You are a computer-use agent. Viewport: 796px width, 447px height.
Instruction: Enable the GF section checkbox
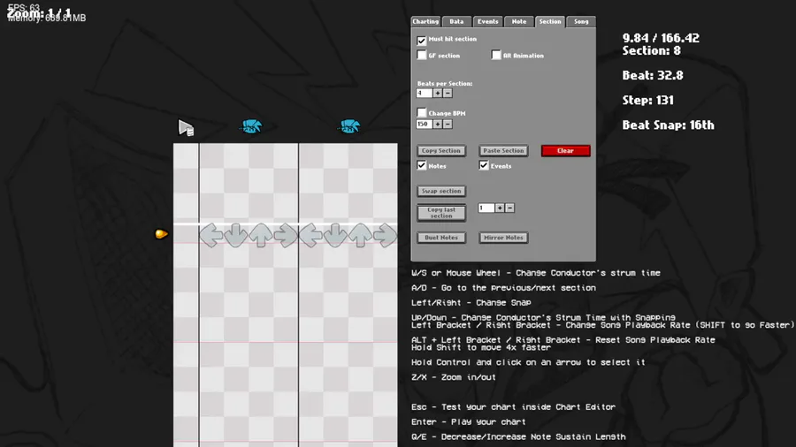click(x=421, y=55)
